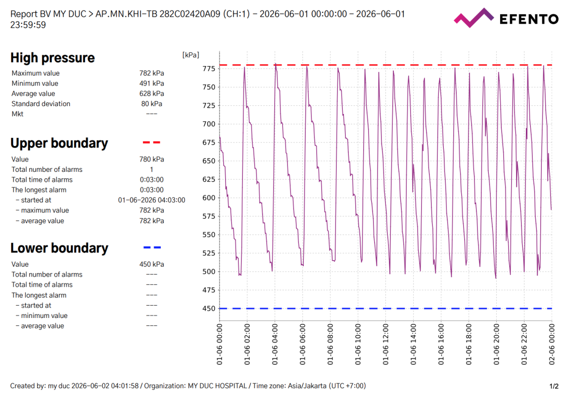Click the Minimum value '491 kPa'
566x395 pixels.
151,83
